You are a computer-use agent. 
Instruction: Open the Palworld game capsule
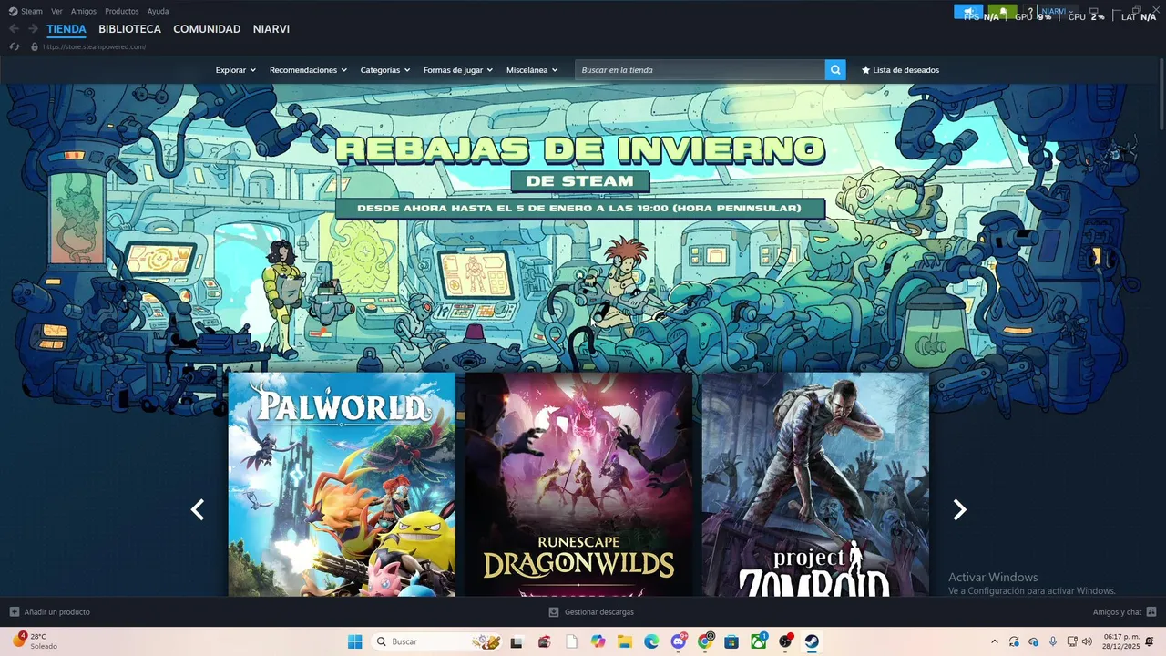342,485
